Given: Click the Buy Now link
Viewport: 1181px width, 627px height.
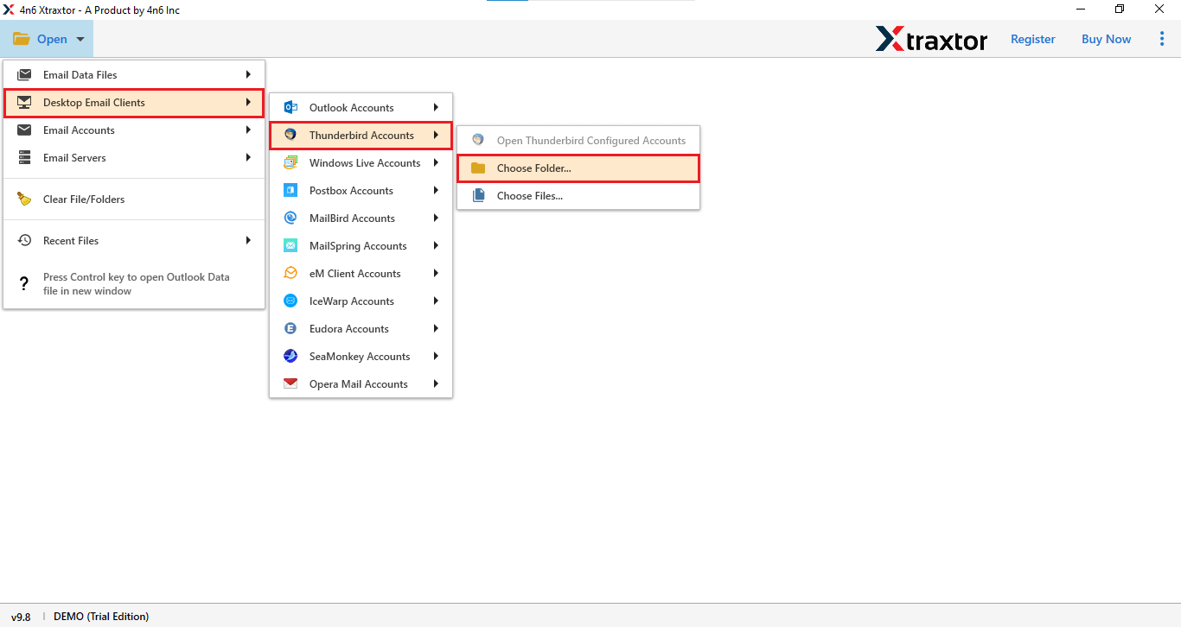Looking at the screenshot, I should (1106, 39).
